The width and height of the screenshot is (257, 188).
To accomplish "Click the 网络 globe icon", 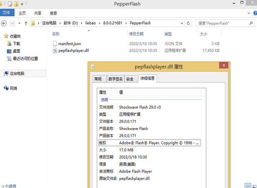I will [x=6, y=88].
